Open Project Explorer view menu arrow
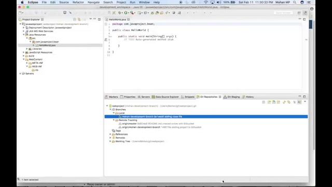Viewport: 332px width, 187px height. coord(90,19)
